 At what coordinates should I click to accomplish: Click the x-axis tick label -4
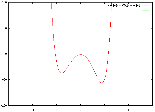33,110
